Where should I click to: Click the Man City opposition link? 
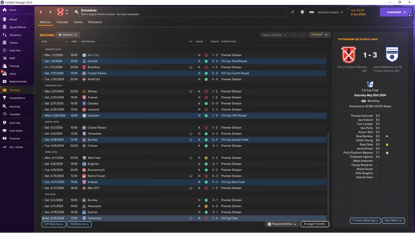[93, 55]
